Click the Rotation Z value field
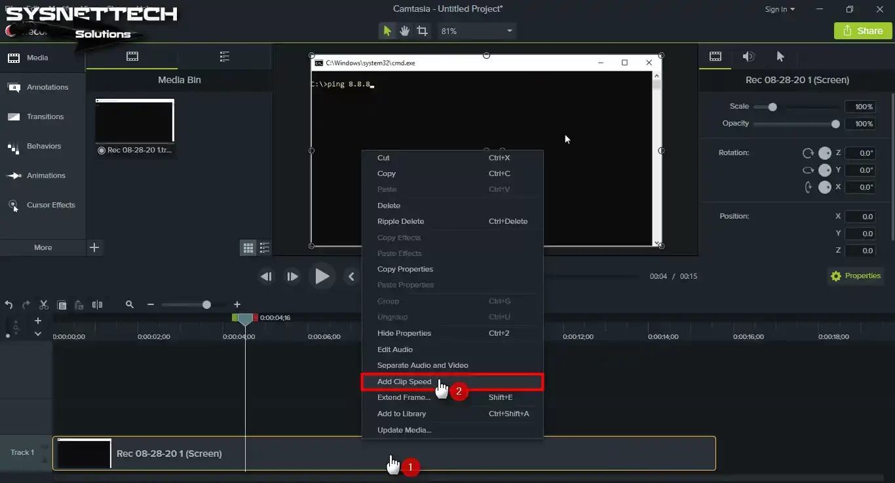895x483 pixels. (860, 153)
